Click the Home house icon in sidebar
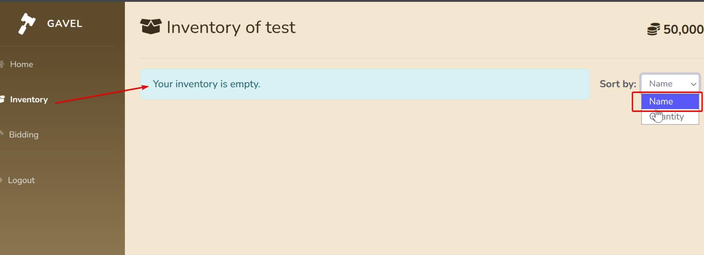 (2, 64)
